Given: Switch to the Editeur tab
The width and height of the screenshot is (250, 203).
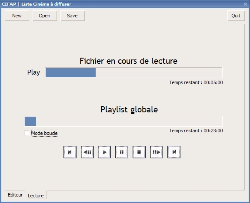Looking at the screenshot, I should [15, 195].
